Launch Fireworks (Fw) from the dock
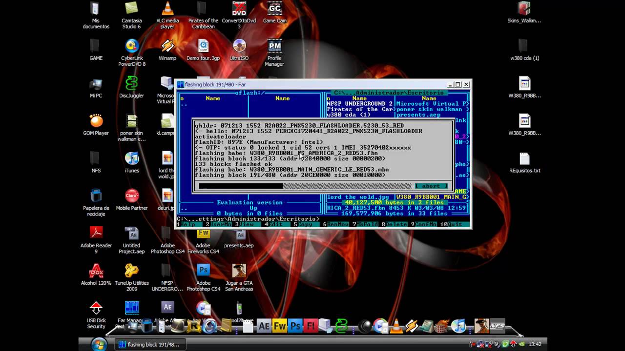 click(x=280, y=326)
